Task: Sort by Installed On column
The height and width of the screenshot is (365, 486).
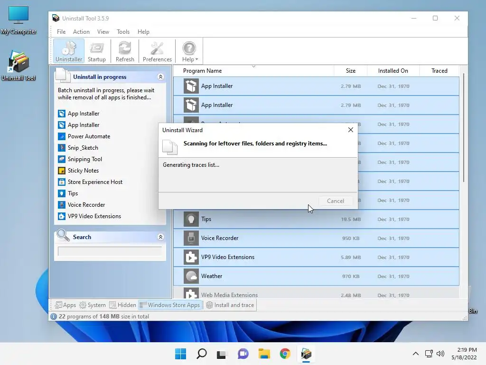Action: point(393,71)
